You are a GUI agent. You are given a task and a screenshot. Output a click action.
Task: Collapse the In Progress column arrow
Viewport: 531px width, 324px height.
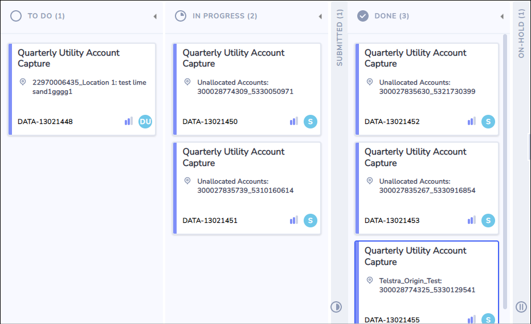pos(320,16)
